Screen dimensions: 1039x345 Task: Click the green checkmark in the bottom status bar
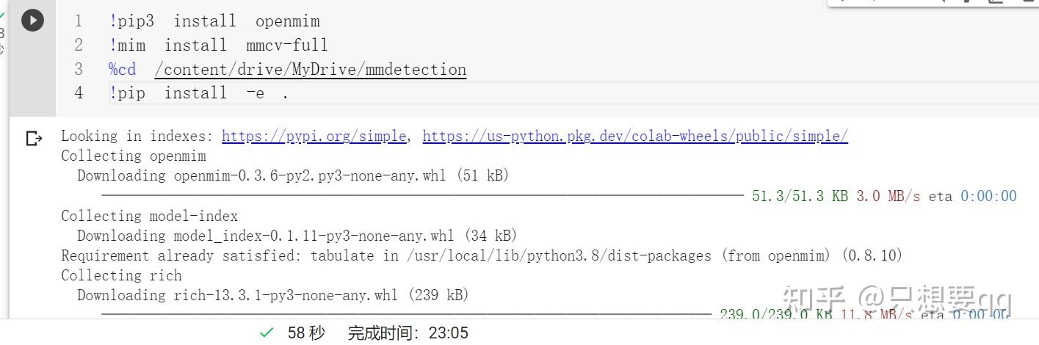[267, 333]
